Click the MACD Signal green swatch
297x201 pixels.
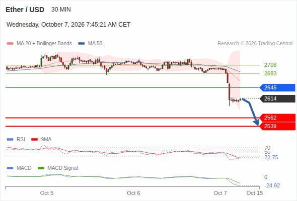41,168
